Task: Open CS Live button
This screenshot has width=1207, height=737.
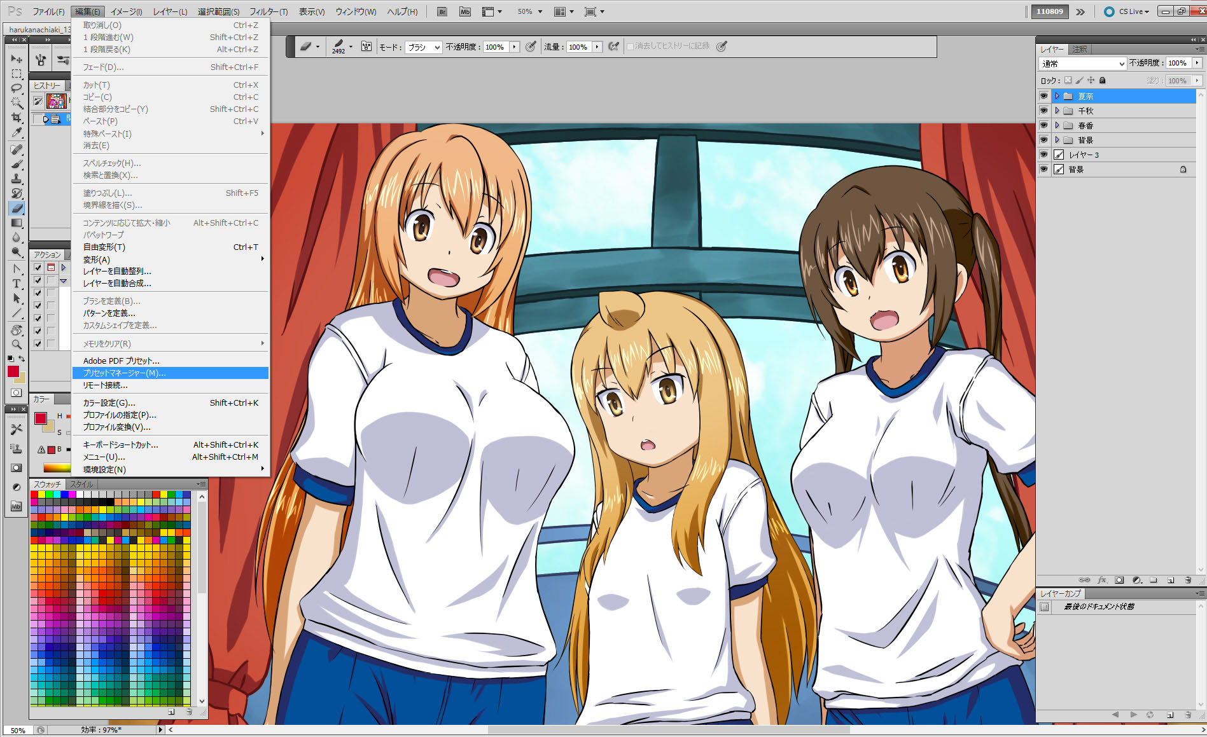Action: pyautogui.click(x=1127, y=11)
